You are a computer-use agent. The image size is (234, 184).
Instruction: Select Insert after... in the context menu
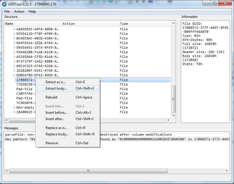click(x=67, y=119)
